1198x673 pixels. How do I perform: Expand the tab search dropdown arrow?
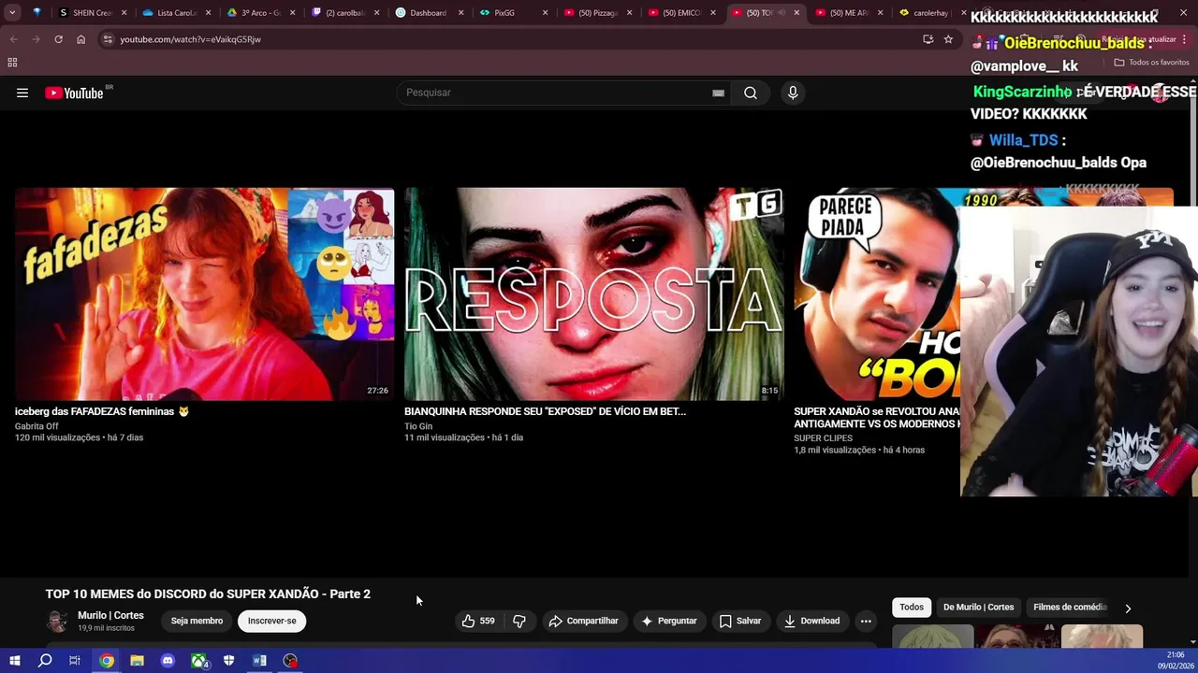point(12,13)
